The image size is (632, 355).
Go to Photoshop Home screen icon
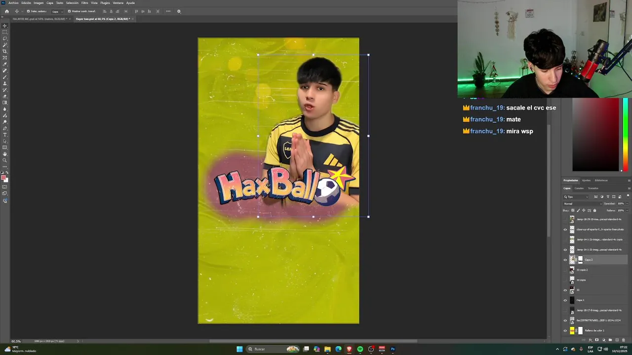point(7,11)
